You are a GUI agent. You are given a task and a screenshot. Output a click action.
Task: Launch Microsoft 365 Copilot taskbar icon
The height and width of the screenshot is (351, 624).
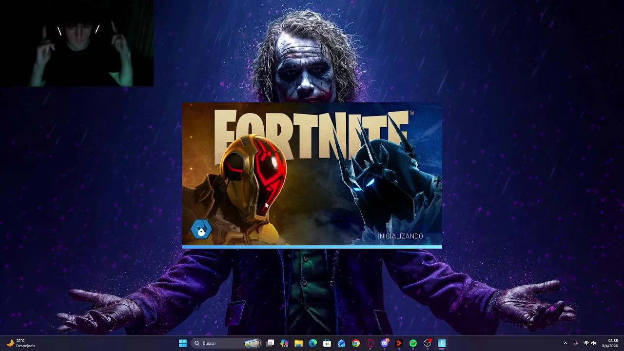coord(284,343)
